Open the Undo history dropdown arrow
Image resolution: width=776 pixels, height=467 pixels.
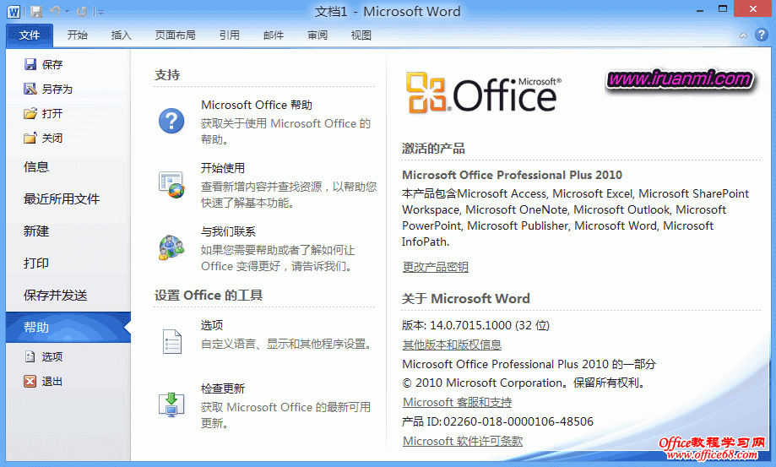pyautogui.click(x=67, y=11)
